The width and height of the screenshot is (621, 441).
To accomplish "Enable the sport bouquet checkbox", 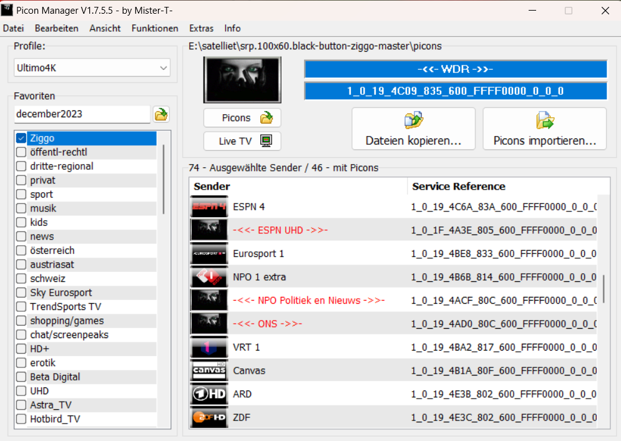I will [x=21, y=195].
